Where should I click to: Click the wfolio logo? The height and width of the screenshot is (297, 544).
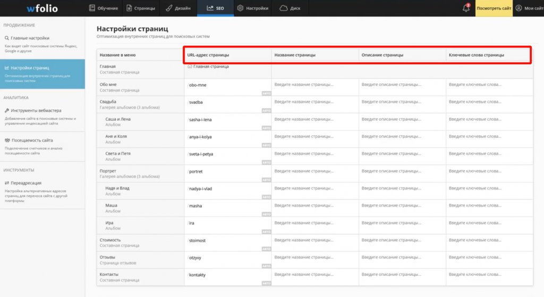click(x=42, y=8)
